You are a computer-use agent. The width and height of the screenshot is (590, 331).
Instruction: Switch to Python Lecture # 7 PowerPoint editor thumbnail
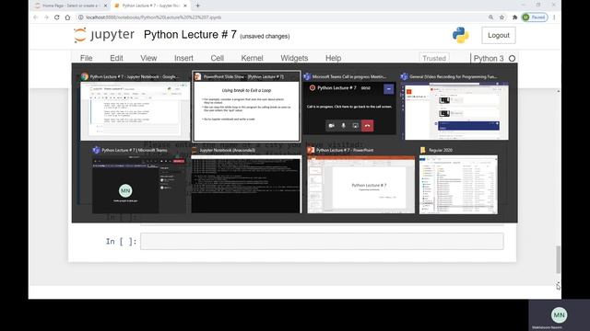pos(360,185)
